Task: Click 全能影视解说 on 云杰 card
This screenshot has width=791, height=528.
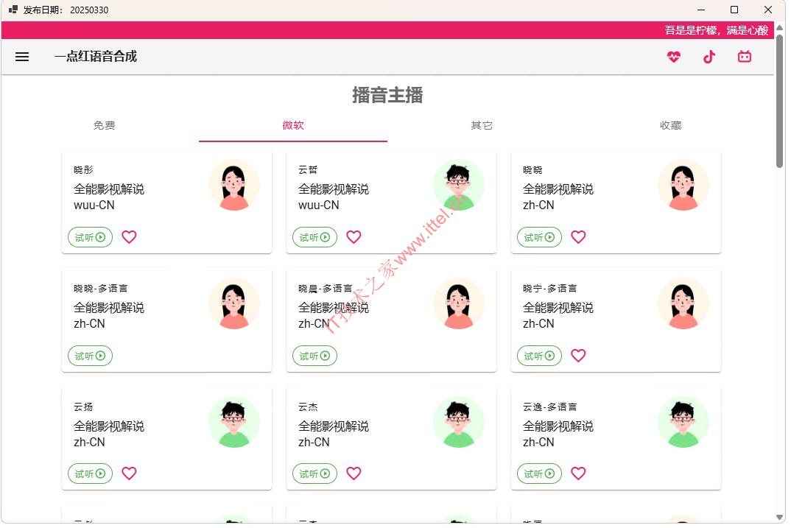Action: pyautogui.click(x=334, y=426)
